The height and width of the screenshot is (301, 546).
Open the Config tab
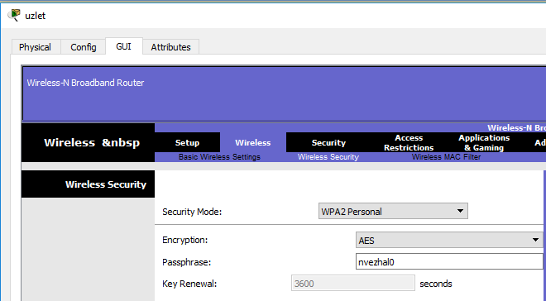(x=84, y=47)
